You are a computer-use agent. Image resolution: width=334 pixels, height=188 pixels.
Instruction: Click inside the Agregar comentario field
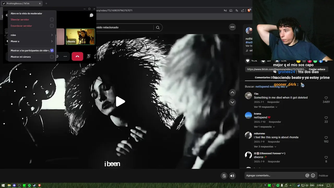(x=275, y=175)
